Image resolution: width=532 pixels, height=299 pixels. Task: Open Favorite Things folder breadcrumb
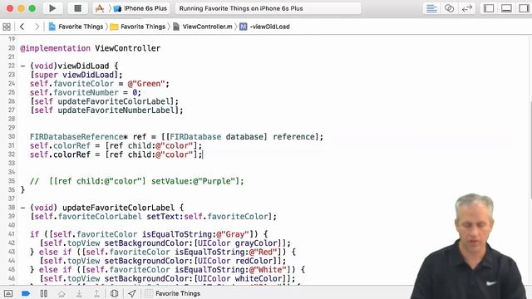[138, 27]
